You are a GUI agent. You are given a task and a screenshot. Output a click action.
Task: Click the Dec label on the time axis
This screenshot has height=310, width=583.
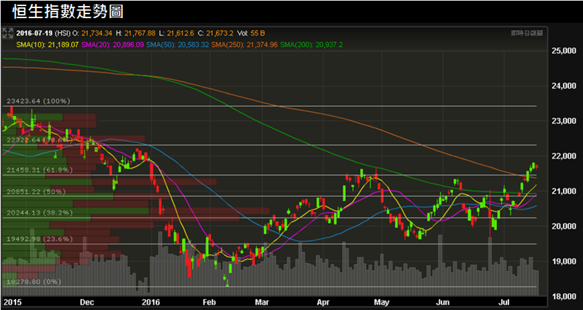click(x=88, y=301)
